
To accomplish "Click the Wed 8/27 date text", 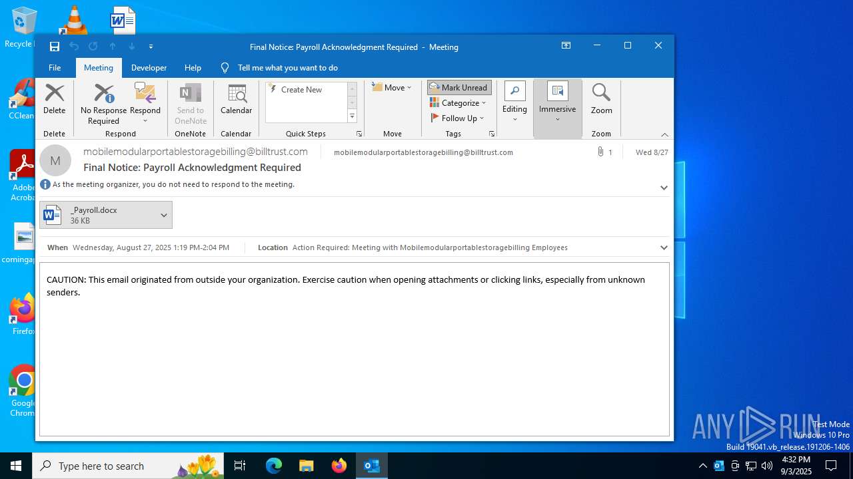I will click(x=652, y=152).
